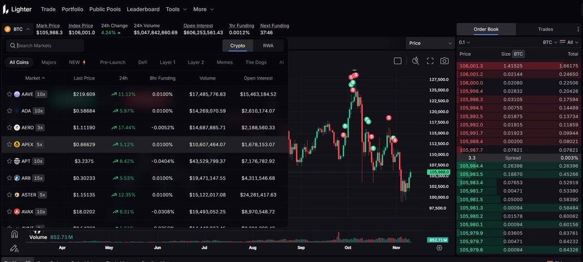Open the Tools dropdown menu
The width and height of the screenshot is (583, 262).
176,9
